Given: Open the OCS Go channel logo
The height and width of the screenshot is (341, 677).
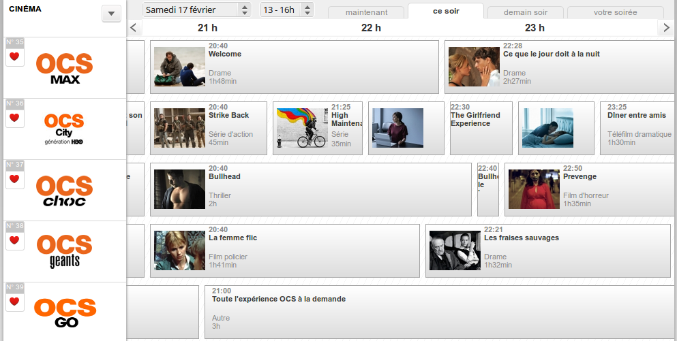Looking at the screenshot, I should (64, 313).
